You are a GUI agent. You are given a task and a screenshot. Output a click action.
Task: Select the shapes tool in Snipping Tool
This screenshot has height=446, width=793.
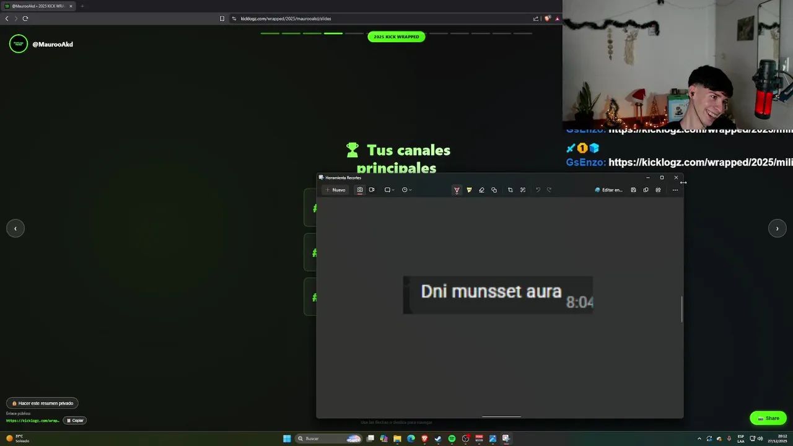[x=494, y=190]
